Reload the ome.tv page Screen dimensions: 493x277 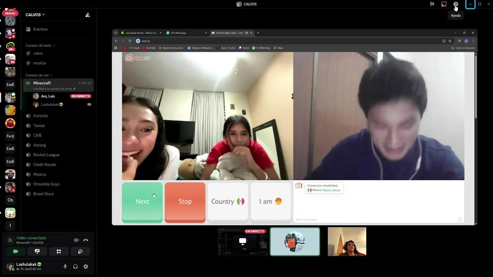(x=130, y=41)
